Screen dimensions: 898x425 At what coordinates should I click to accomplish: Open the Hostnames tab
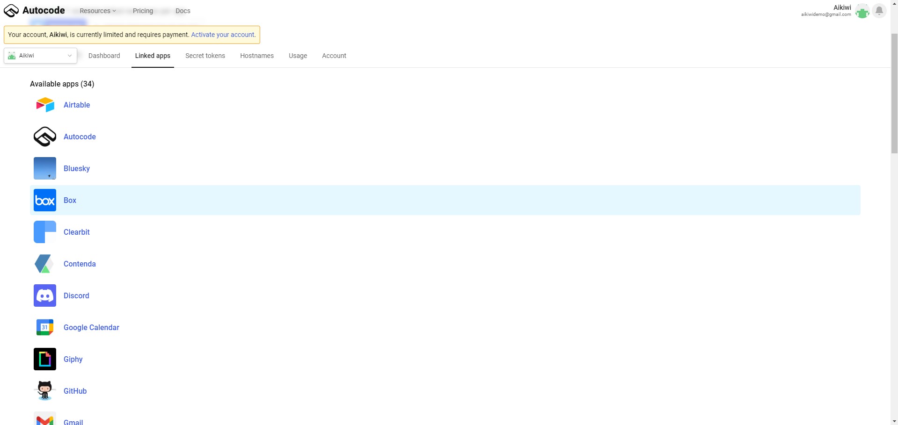tap(257, 56)
